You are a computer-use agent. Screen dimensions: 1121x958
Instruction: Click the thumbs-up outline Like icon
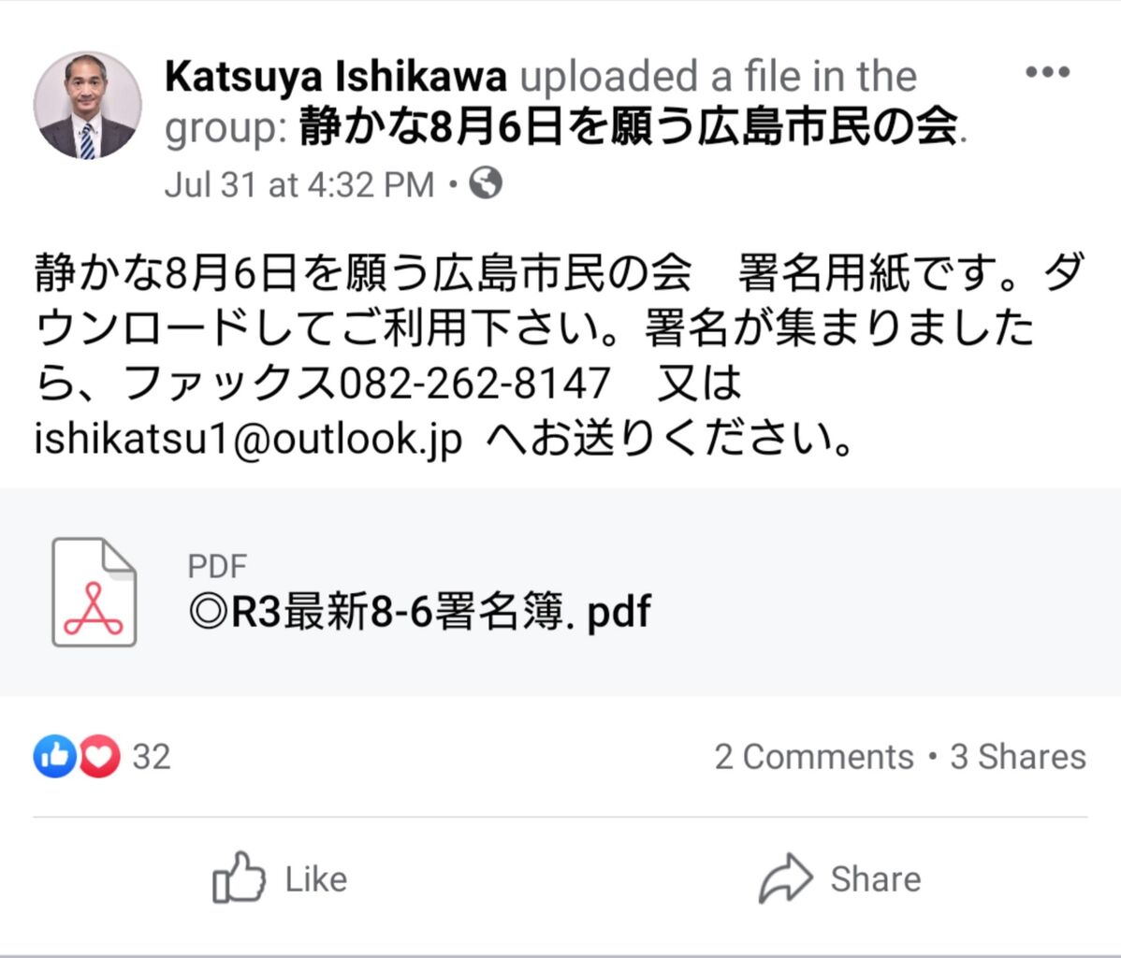click(x=239, y=878)
